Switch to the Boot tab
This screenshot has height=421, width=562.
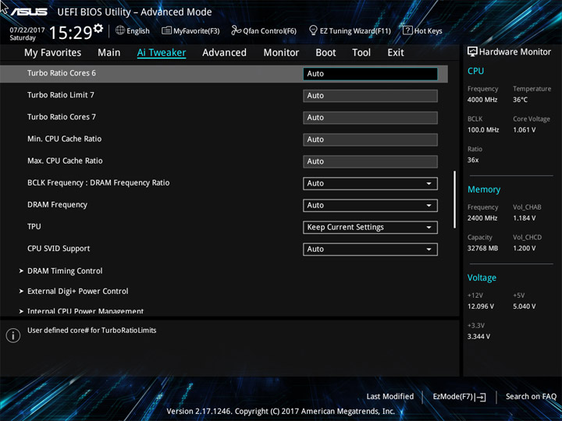click(325, 53)
